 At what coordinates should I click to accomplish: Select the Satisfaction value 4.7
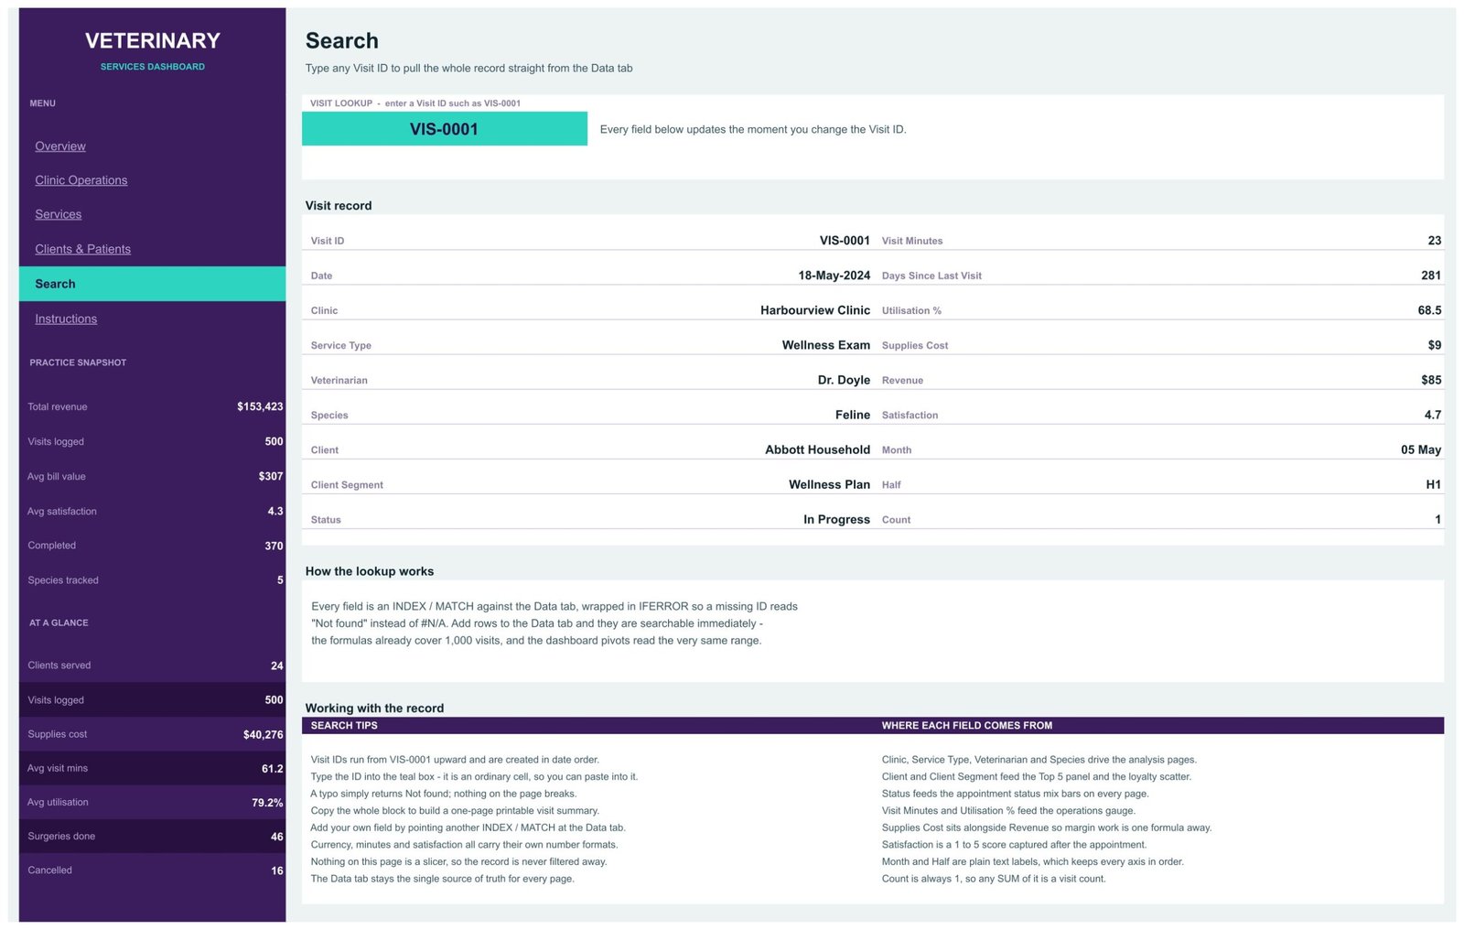pyautogui.click(x=1433, y=415)
